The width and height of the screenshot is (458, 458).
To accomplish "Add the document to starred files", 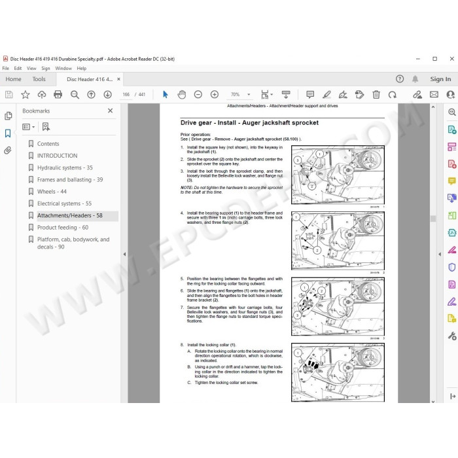I will (26, 95).
